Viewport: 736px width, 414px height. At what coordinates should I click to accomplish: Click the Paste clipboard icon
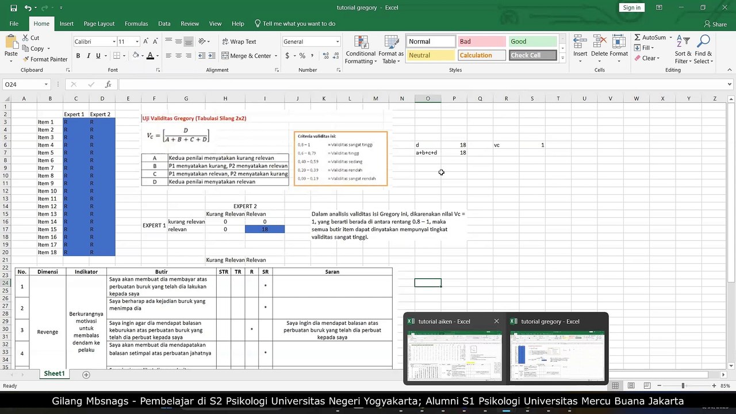tap(11, 44)
